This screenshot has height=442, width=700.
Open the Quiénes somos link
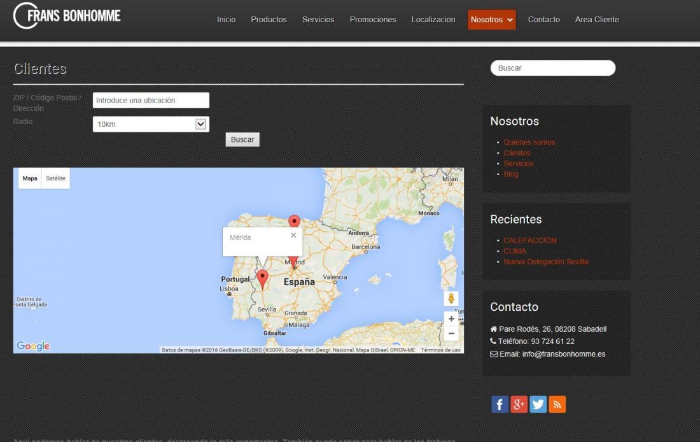pyautogui.click(x=529, y=142)
